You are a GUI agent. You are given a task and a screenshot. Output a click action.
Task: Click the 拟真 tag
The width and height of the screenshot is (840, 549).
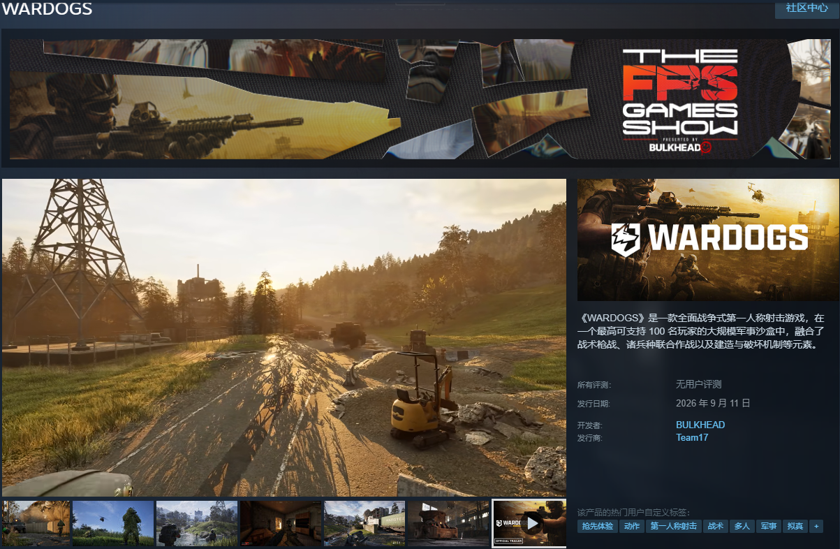pyautogui.click(x=795, y=526)
